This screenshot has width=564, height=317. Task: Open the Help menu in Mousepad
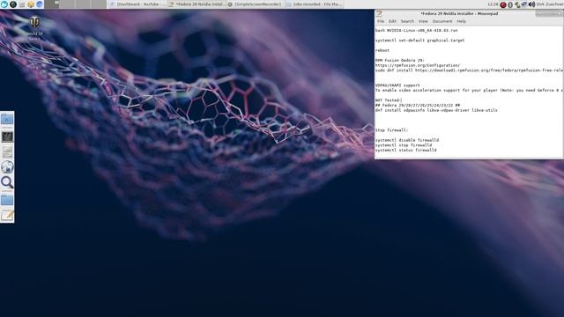tap(462, 21)
